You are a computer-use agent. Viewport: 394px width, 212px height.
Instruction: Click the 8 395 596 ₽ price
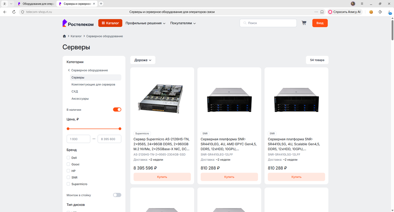tap(145, 168)
